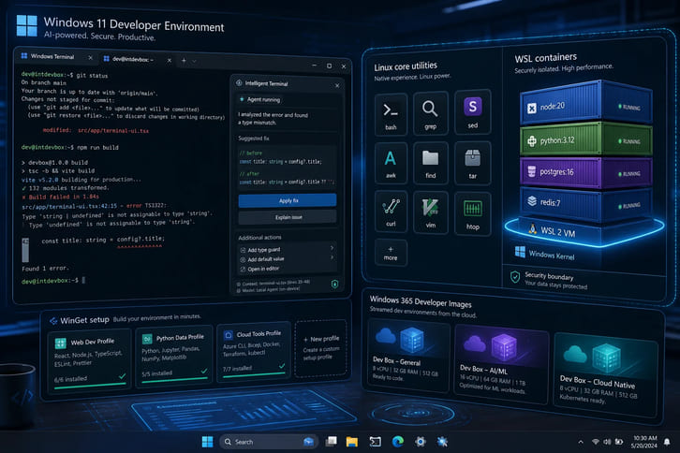680x453 pixels.
Task: Open the Web Dev Profile card
Action: click(90, 360)
